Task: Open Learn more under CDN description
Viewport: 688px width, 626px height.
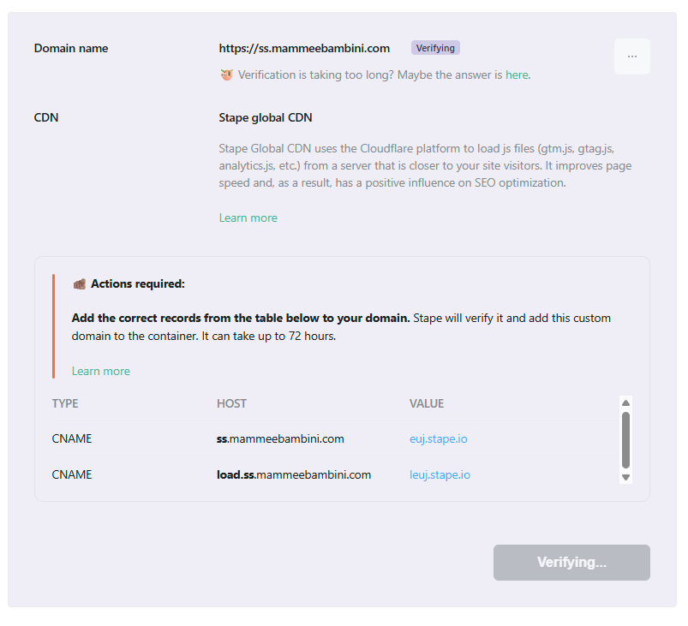Action: tap(248, 218)
